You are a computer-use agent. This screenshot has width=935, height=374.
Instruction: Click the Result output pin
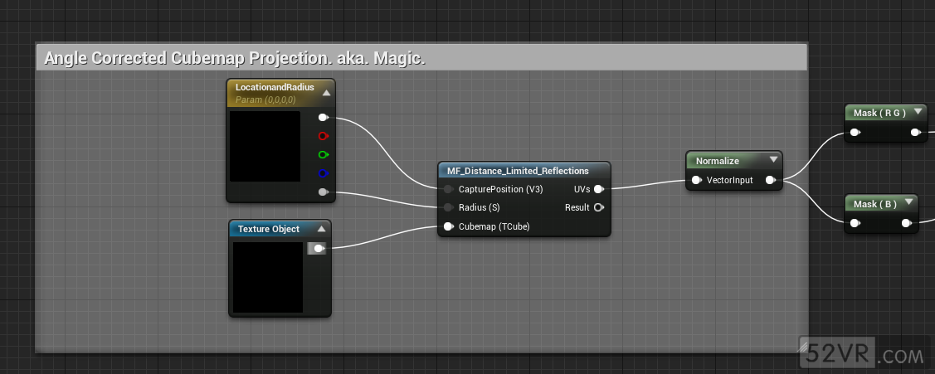pos(598,207)
